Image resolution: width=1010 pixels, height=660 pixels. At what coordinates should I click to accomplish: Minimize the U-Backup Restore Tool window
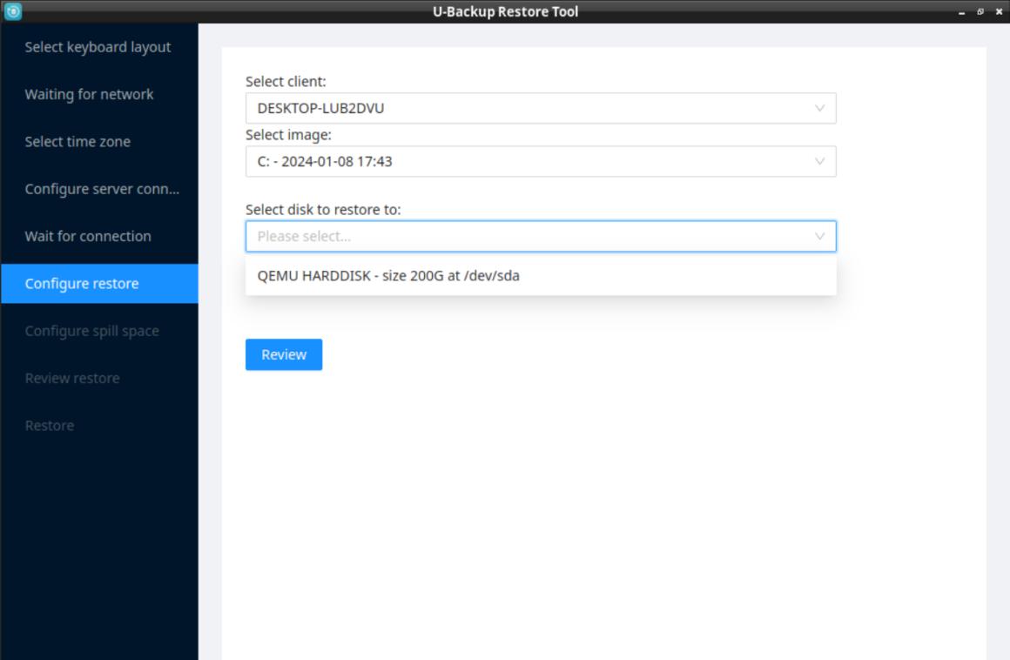(x=962, y=12)
